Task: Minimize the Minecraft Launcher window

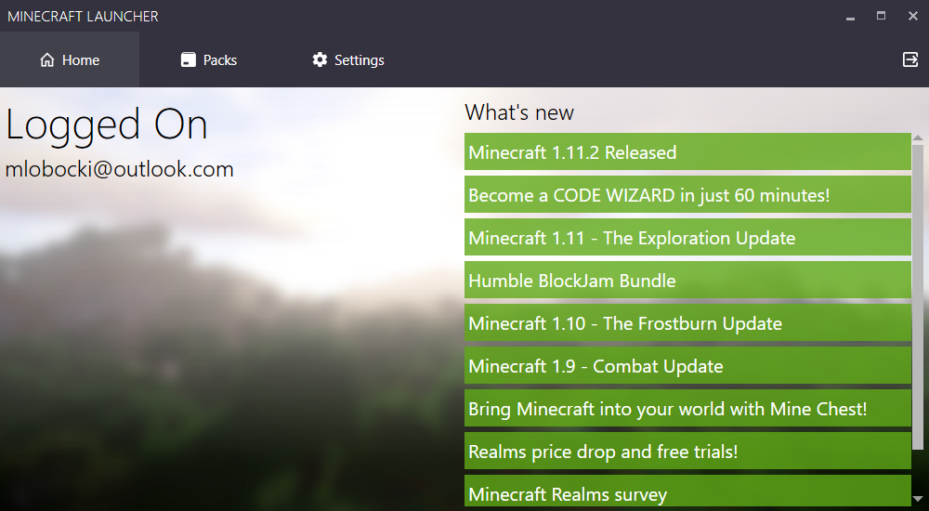Action: [850, 17]
